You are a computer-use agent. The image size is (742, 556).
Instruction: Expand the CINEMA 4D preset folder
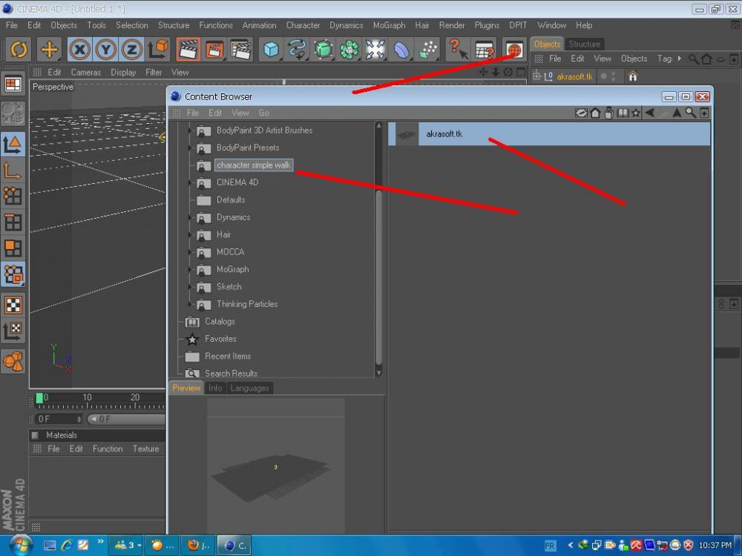point(190,182)
